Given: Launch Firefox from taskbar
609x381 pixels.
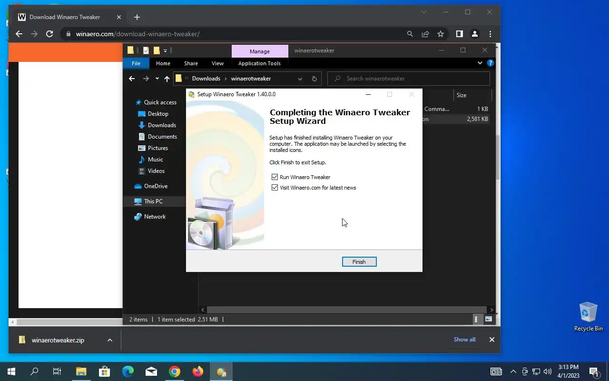Looking at the screenshot, I should coord(198,371).
